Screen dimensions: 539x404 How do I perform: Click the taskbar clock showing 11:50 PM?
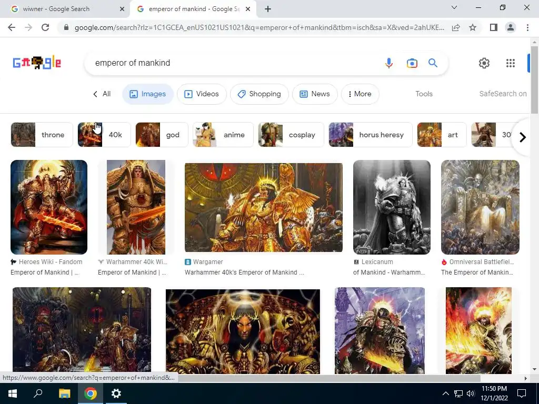click(494, 393)
